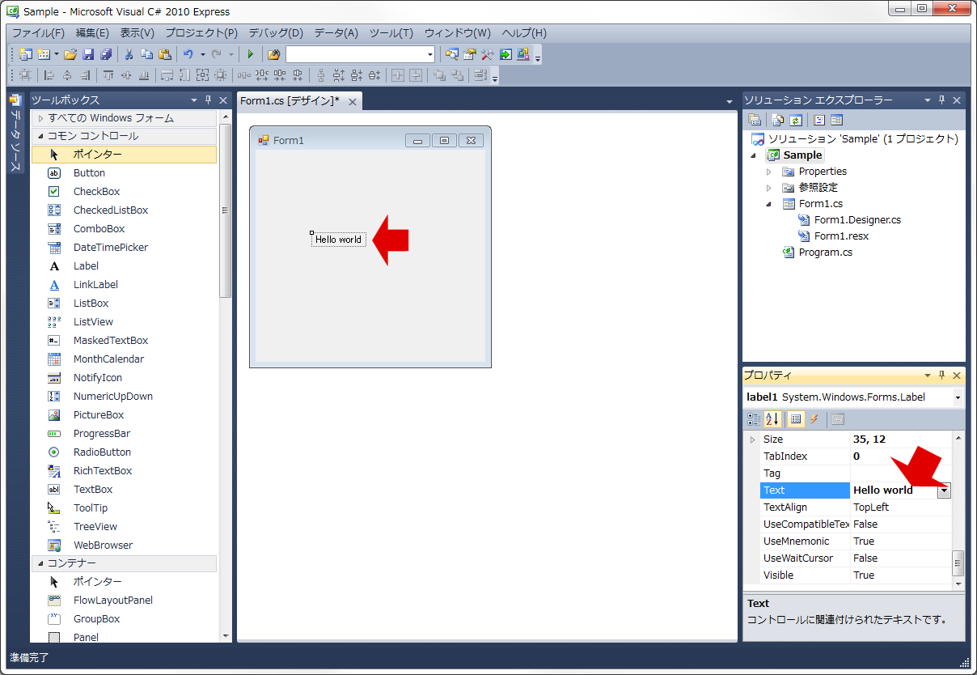Click the Open File folder icon

click(x=70, y=54)
